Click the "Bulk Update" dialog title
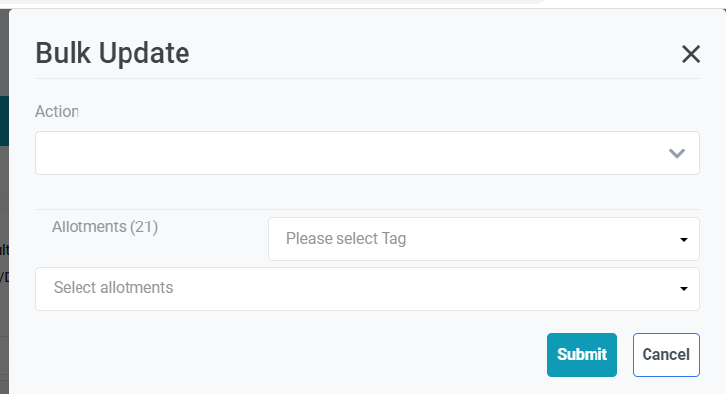 [113, 53]
